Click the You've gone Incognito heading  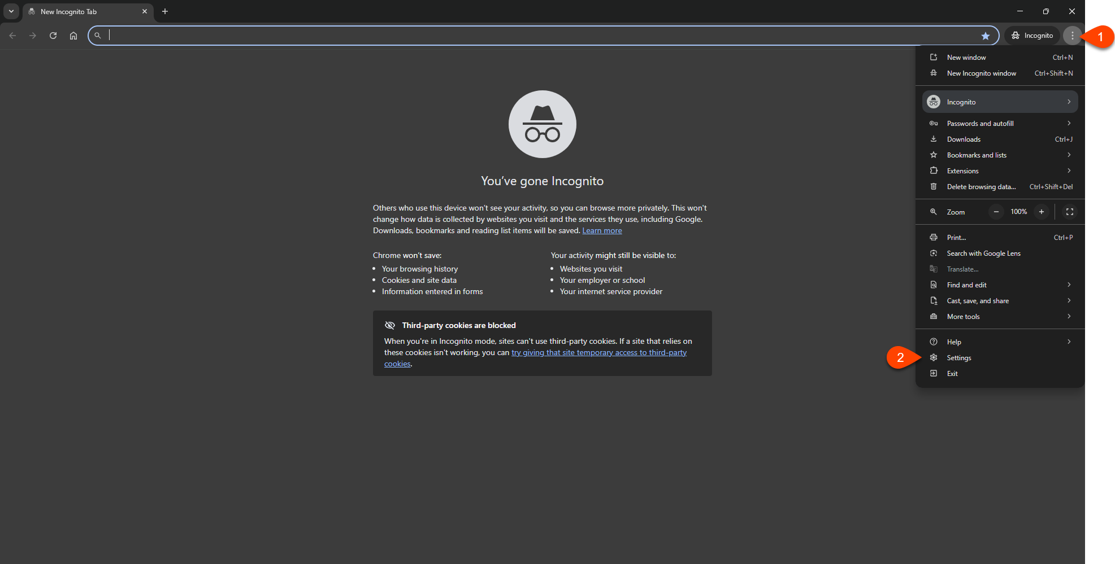pyautogui.click(x=543, y=181)
